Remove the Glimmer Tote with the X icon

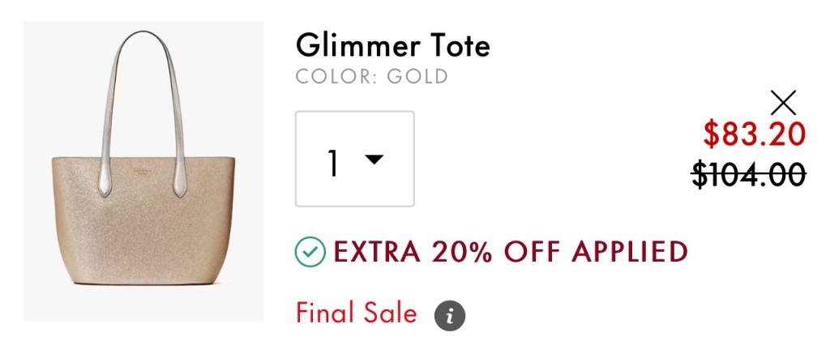tap(783, 103)
